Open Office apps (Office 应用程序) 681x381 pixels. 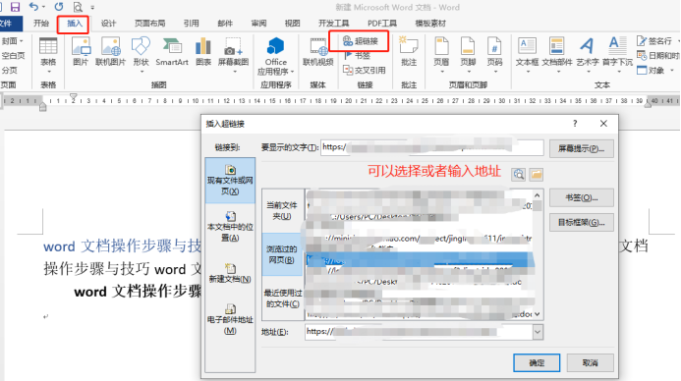tap(275, 56)
